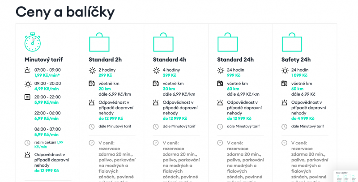This screenshot has height=182, width=358.
Task: Click do 4 999 Kč liability in Safety 24h
Action: [x=303, y=119]
